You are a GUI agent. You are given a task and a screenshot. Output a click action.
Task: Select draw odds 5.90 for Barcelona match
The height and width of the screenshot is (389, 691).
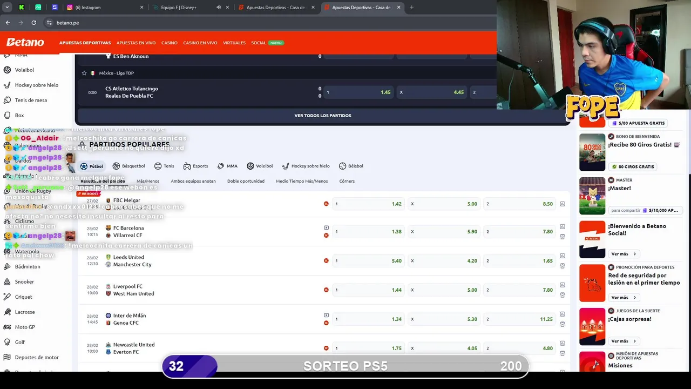pyautogui.click(x=444, y=231)
